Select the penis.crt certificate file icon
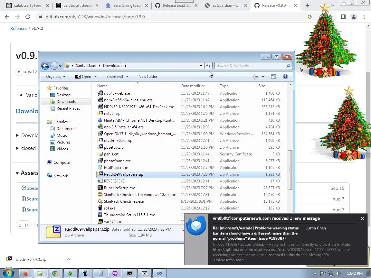This screenshot has width=371, height=278. pos(100,154)
